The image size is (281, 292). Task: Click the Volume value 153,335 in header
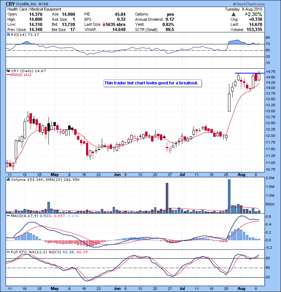[x=254, y=30]
